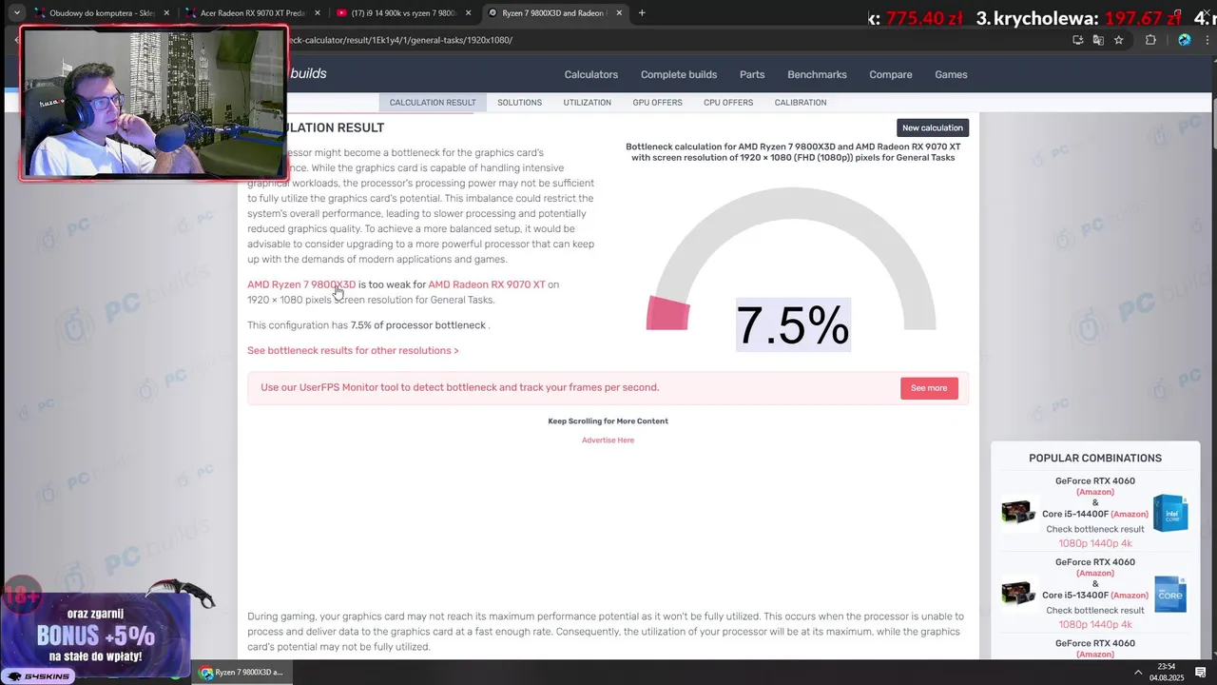Open 'See bottleneck results for other resolutions'
The width and height of the screenshot is (1217, 685).
353,350
